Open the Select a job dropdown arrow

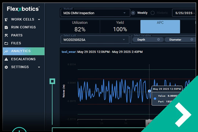tap(124, 40)
